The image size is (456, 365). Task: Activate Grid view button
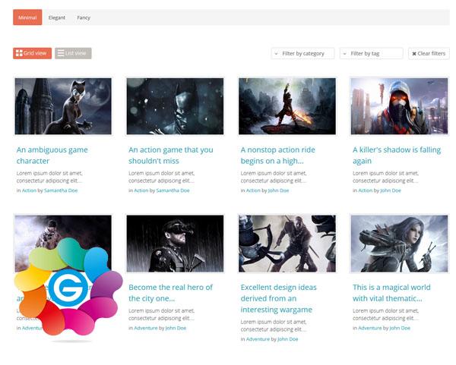32,53
